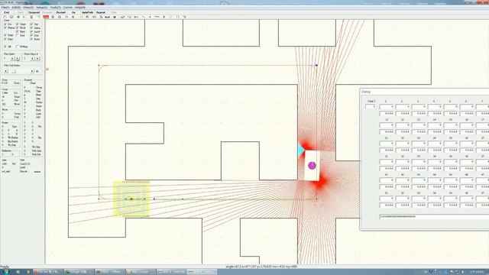Click the yellow highlighted zone on the map
489x275 pixels.
131,199
